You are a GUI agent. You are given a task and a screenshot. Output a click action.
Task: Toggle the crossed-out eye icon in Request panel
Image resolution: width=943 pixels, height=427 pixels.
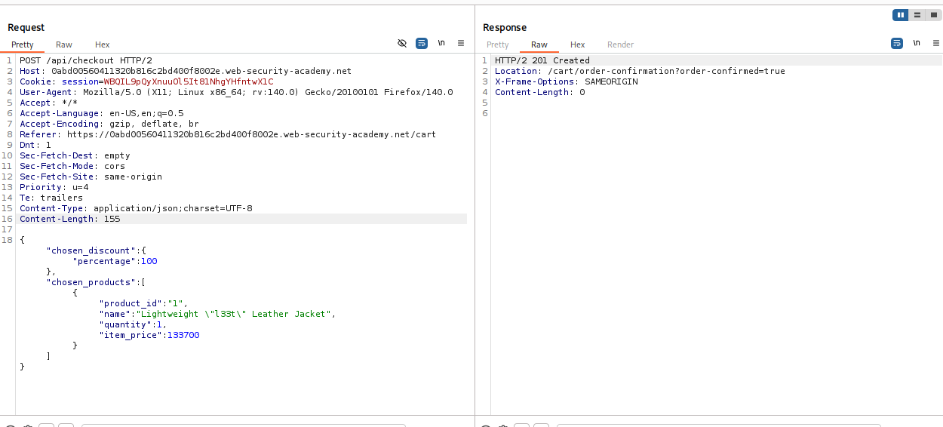pyautogui.click(x=402, y=44)
